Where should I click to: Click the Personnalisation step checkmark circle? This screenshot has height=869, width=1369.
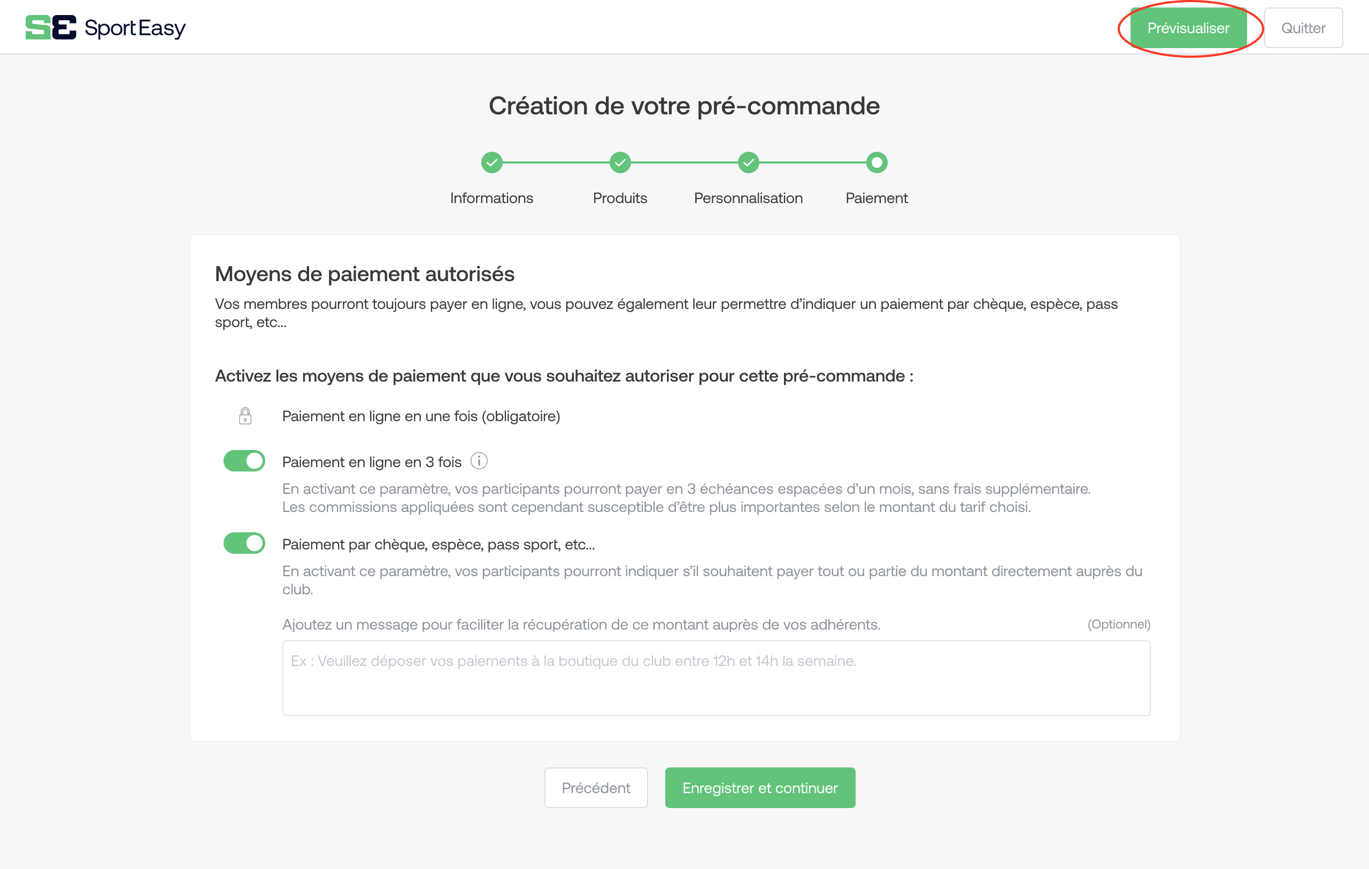pos(748,162)
